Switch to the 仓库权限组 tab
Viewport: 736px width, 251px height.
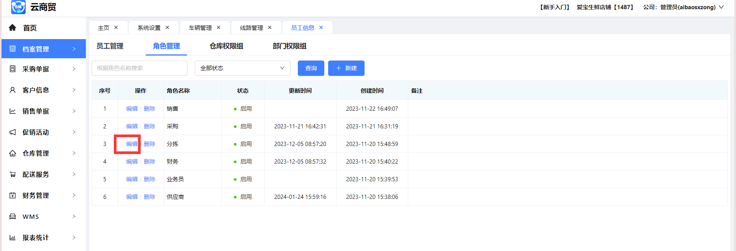(x=226, y=46)
